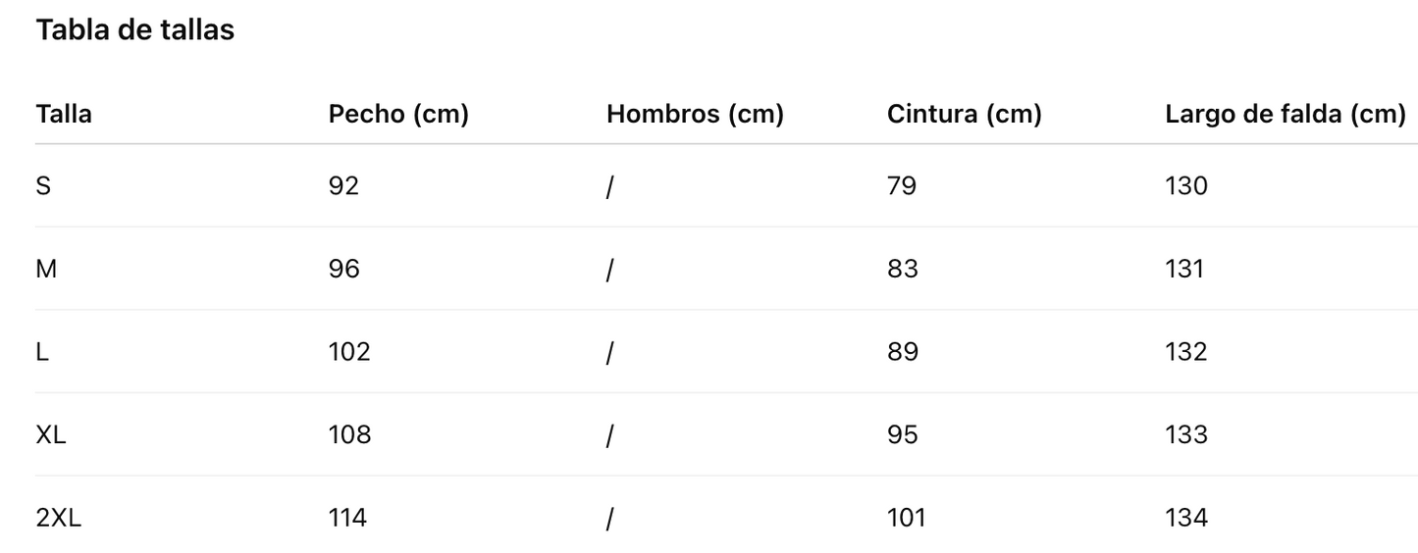Select the 'Talla' column header
This screenshot has width=1418, height=553.
click(x=64, y=114)
